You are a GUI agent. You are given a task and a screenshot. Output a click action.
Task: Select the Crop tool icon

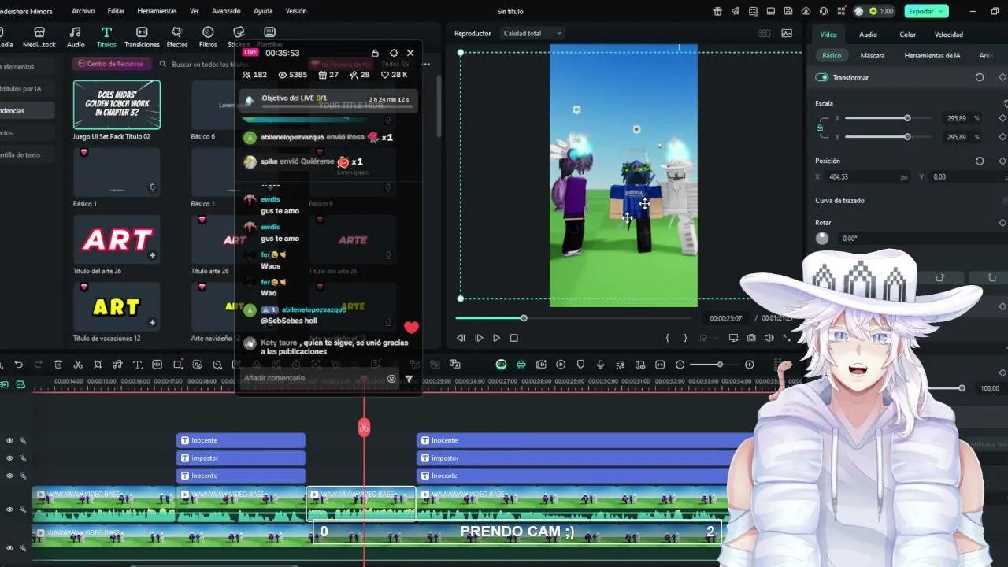point(98,365)
